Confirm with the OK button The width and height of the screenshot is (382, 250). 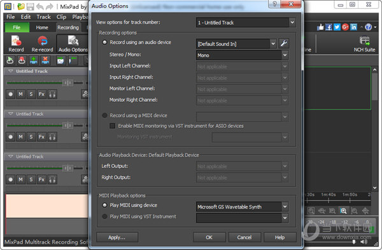click(x=209, y=237)
